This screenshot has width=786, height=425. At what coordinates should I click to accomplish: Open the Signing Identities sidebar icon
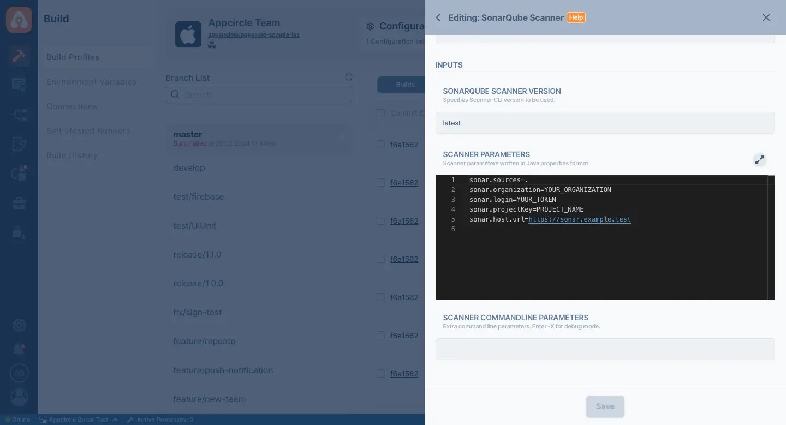[19, 144]
